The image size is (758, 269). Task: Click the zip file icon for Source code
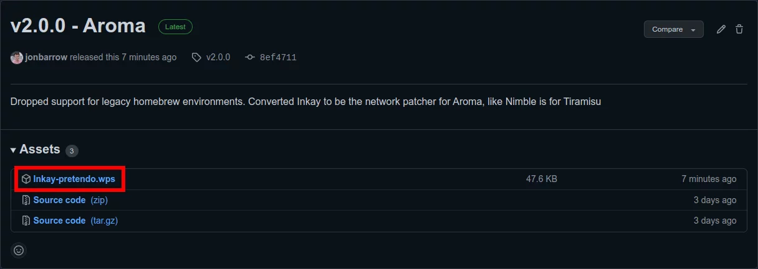tap(26, 200)
